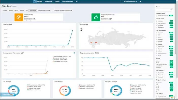Viewport: 178px width, 100px height.
Task: Open the user account email menu
Action: 131,1
